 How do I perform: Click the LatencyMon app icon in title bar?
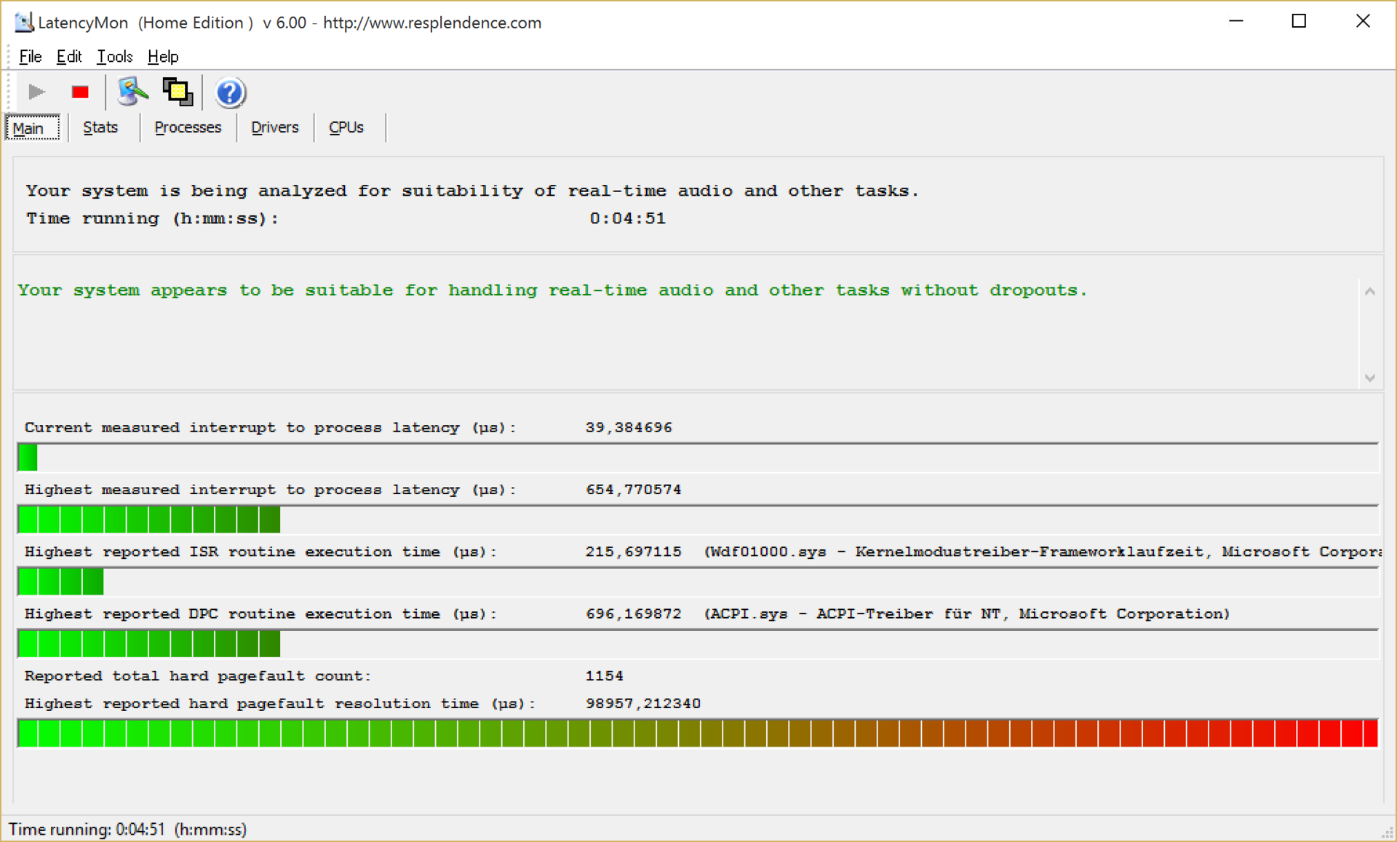[x=23, y=23]
